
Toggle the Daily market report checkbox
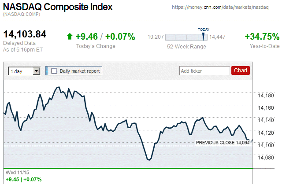pyautogui.click(x=55, y=70)
